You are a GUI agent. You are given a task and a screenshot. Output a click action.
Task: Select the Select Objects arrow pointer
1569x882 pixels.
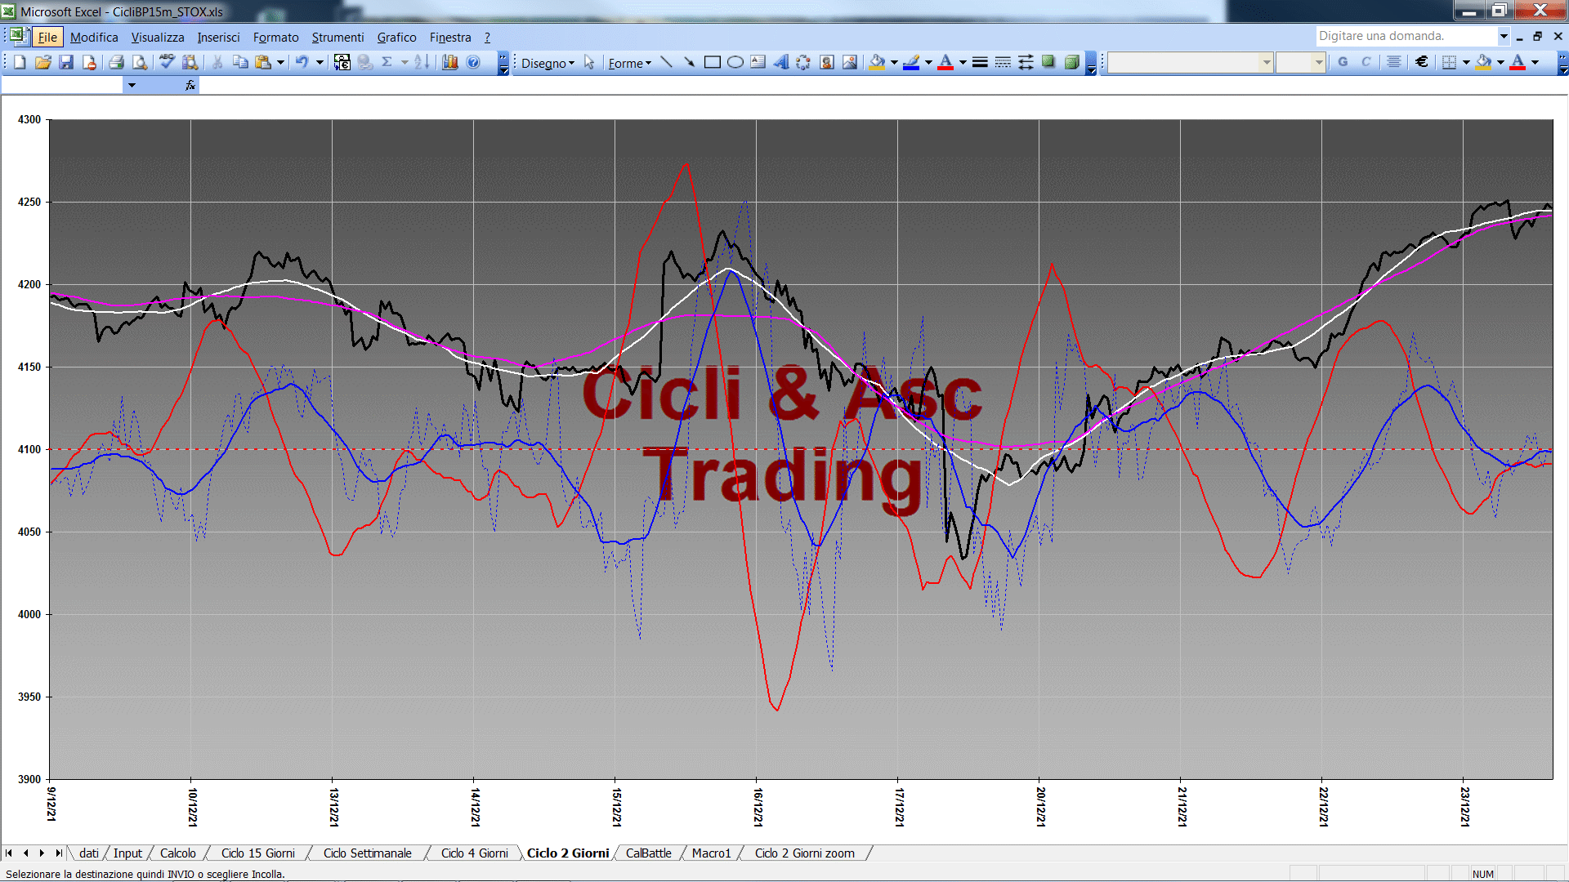point(589,62)
